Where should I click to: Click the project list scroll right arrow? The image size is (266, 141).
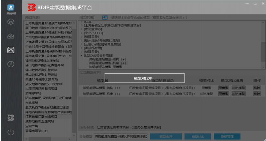click(69, 139)
